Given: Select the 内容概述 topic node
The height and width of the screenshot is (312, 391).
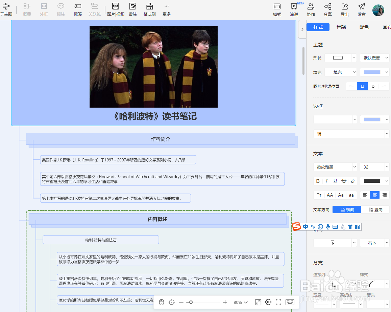Looking at the screenshot, I should [x=157, y=219].
